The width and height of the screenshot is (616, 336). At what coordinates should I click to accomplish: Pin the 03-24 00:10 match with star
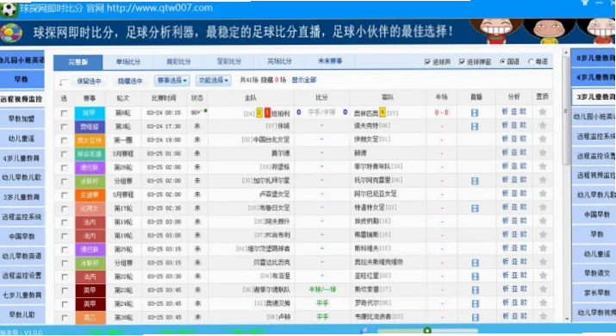pyautogui.click(x=543, y=112)
